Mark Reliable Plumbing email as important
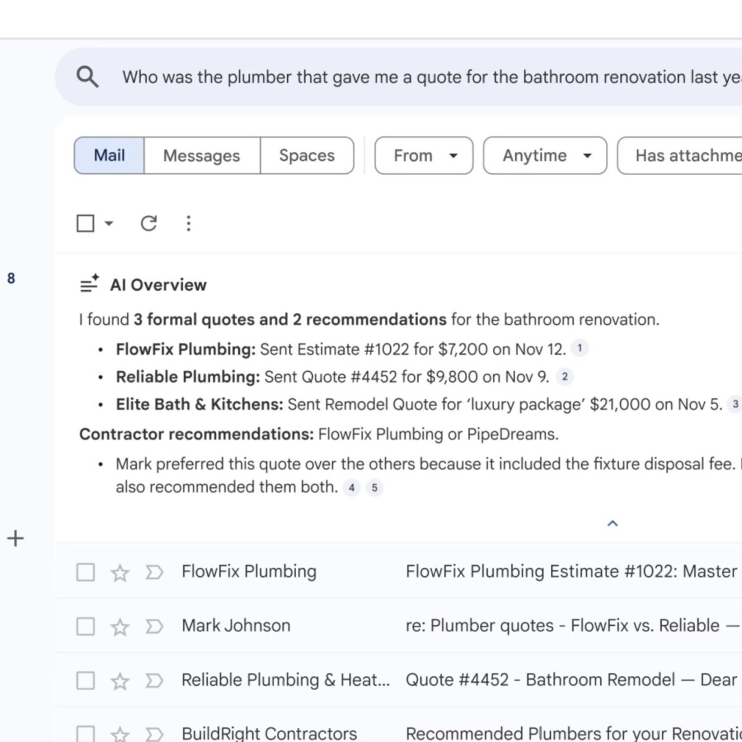The width and height of the screenshot is (742, 742). coord(154,681)
